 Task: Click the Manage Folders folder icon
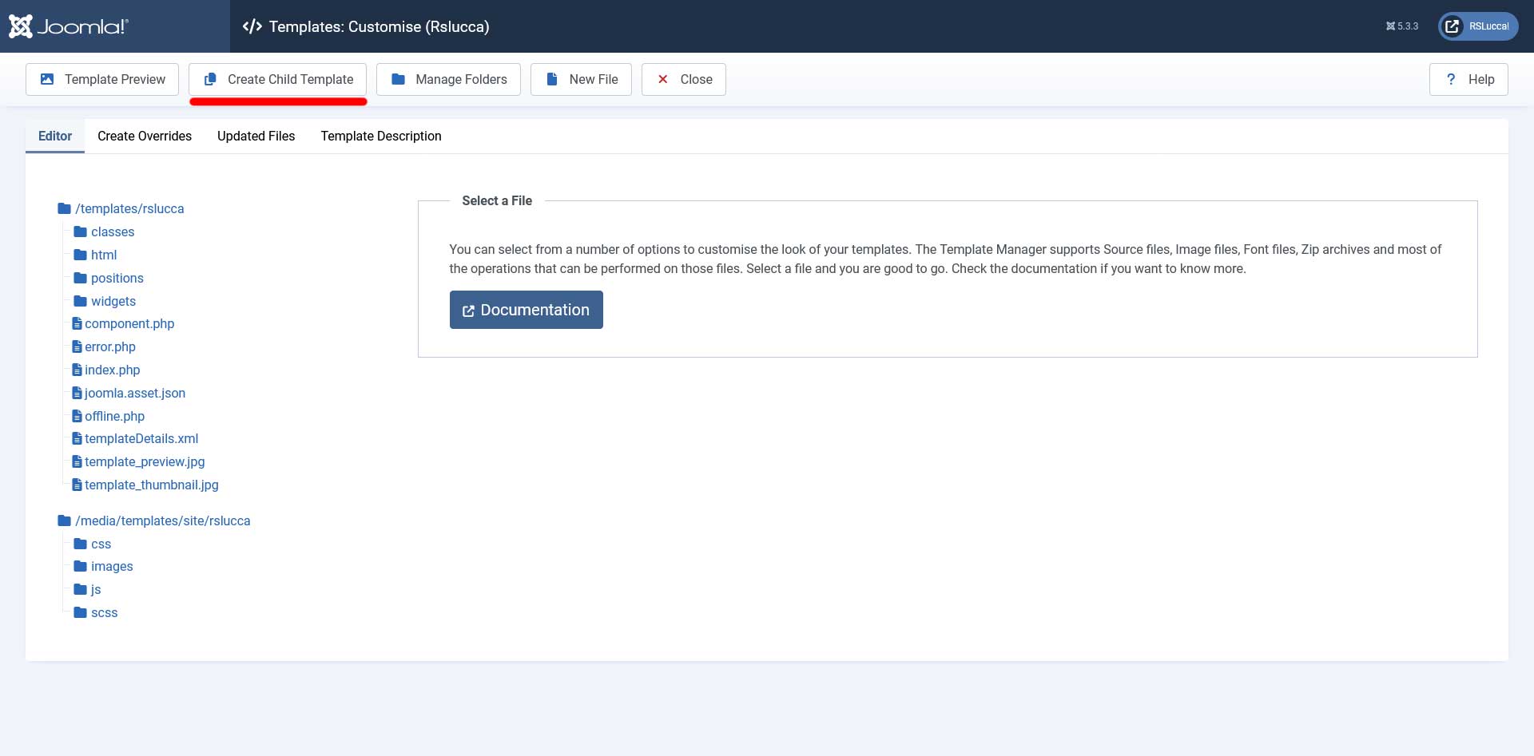point(398,79)
